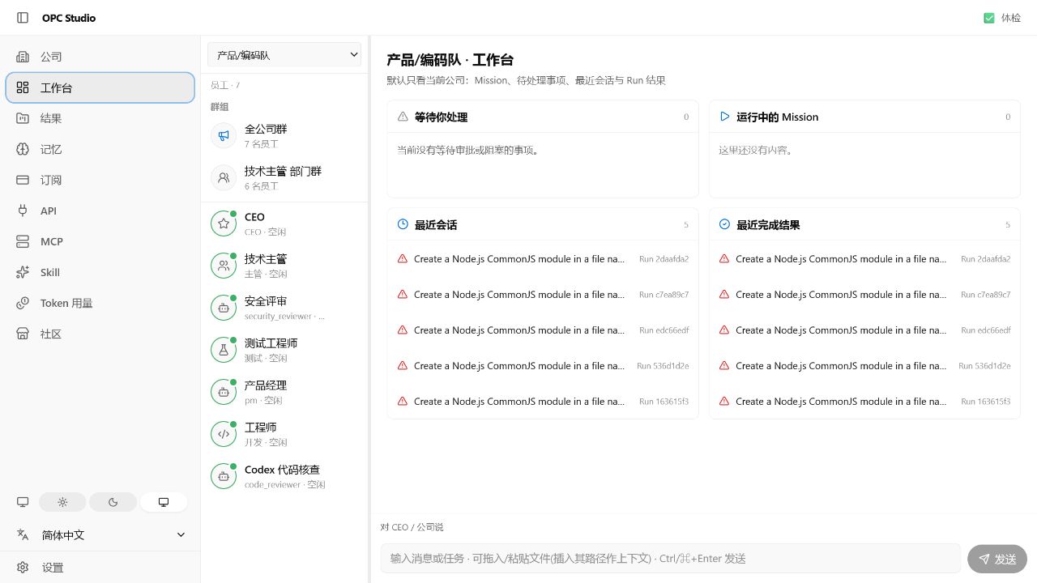
Task: Open Run 2daafda2 in 最近会话
Action: (x=543, y=259)
